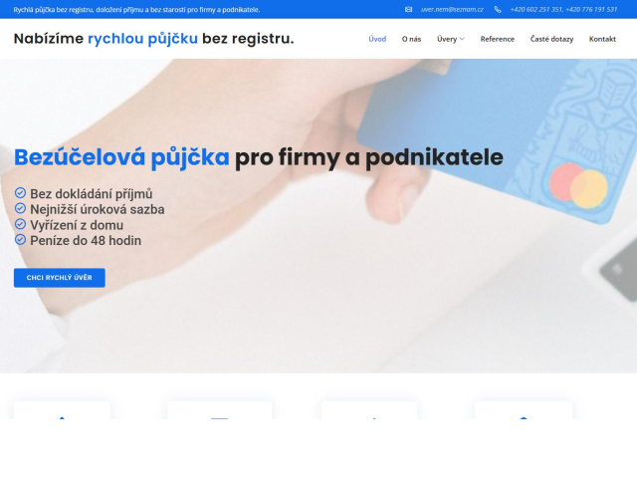This screenshot has width=637, height=478.
Task: Click the last feature card at bottom right
Action: [524, 410]
